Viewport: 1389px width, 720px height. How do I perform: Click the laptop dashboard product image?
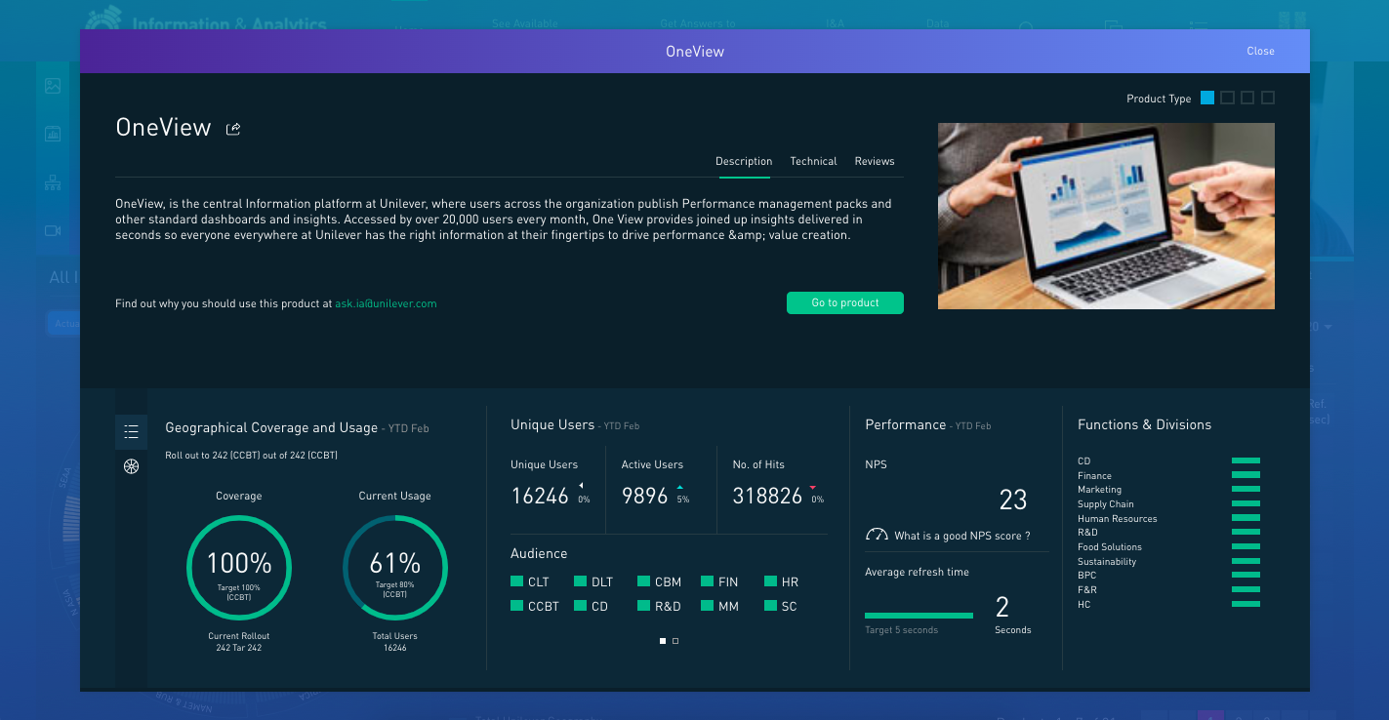(x=1106, y=216)
